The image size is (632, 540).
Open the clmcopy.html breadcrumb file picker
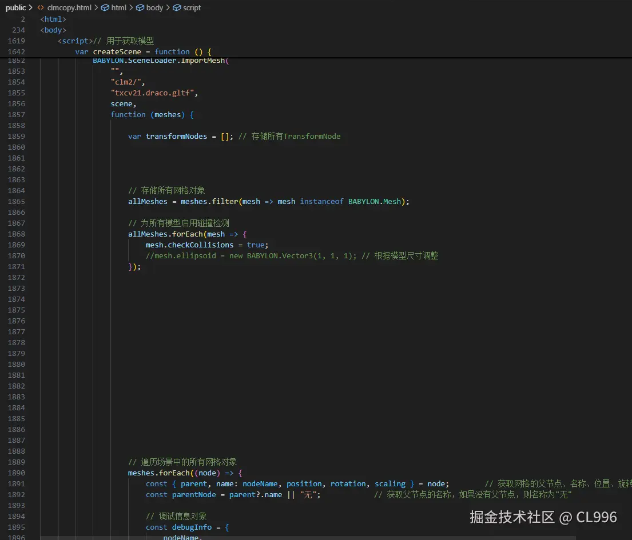(x=70, y=7)
